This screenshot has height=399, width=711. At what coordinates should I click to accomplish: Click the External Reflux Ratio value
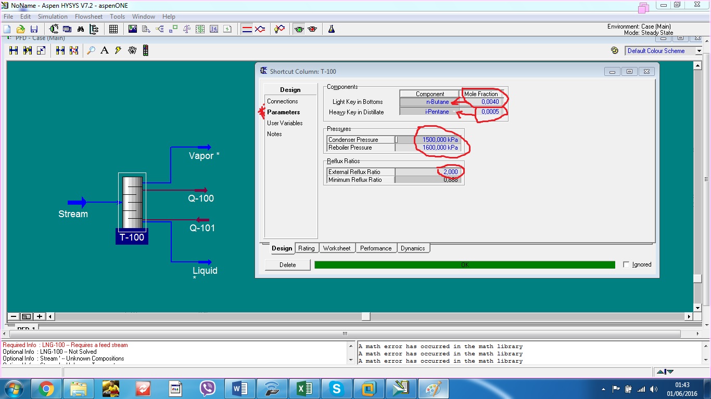(x=428, y=172)
